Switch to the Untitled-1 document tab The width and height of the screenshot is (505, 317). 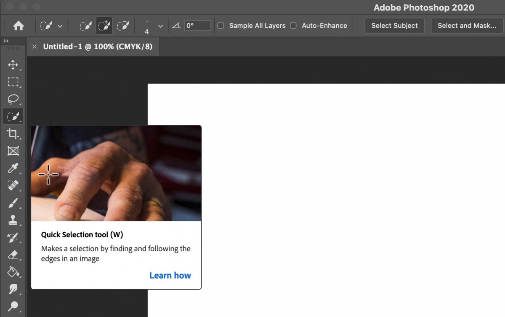[x=98, y=47]
